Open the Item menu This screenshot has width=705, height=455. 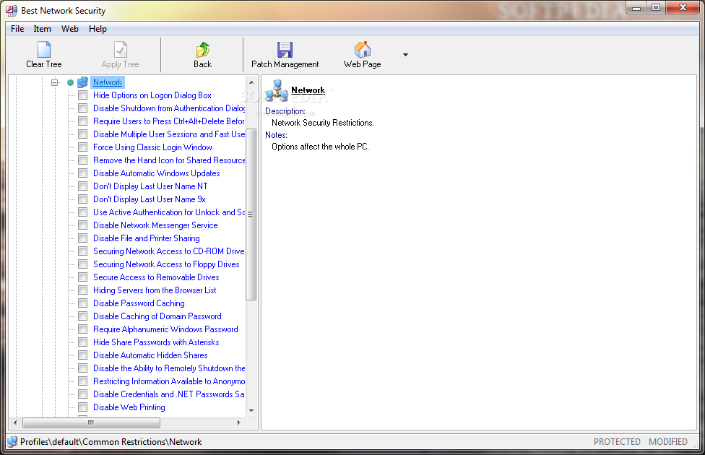(43, 29)
